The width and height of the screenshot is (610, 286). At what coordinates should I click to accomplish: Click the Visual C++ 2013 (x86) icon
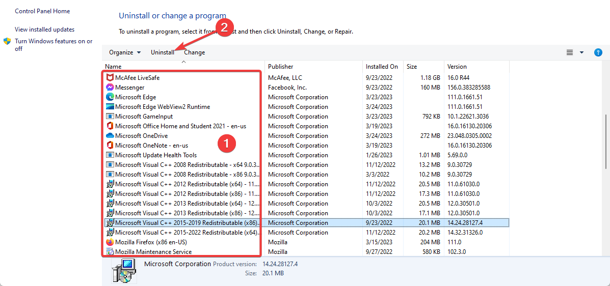(110, 213)
